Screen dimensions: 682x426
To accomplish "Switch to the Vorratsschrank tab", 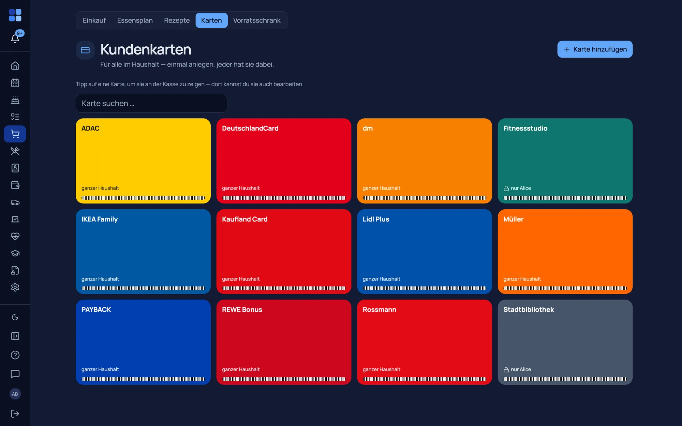I will (x=257, y=20).
